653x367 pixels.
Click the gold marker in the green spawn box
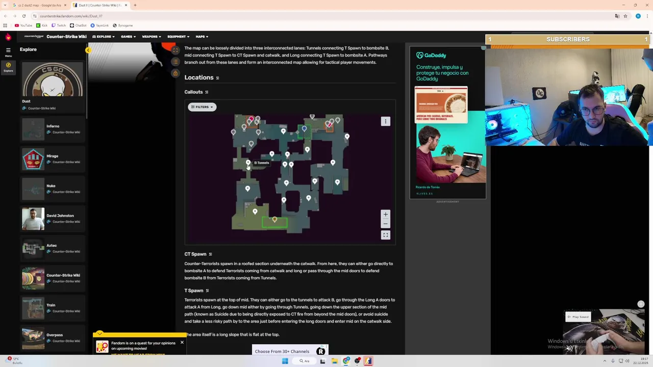pos(274,220)
